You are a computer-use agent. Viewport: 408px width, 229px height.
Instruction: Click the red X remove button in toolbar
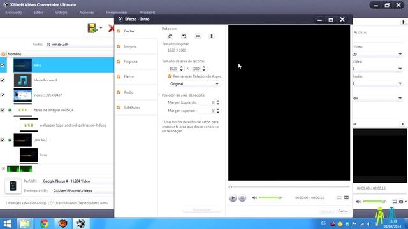111,28
